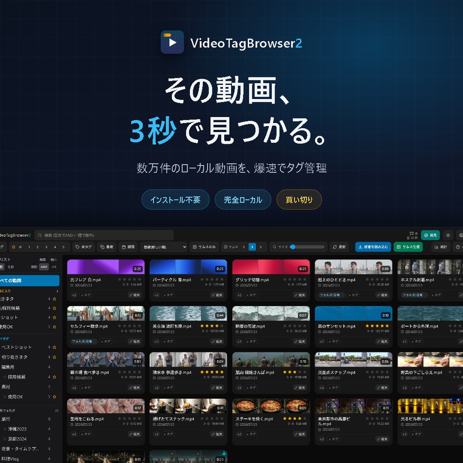Click the gold 買い切り pill badge
This screenshot has width=463, height=463.
299,199
